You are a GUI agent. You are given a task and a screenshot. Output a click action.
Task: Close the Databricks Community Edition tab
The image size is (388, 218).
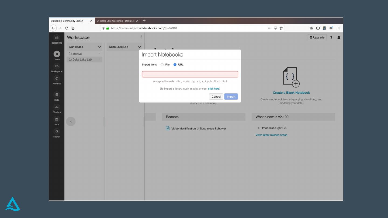click(x=91, y=21)
